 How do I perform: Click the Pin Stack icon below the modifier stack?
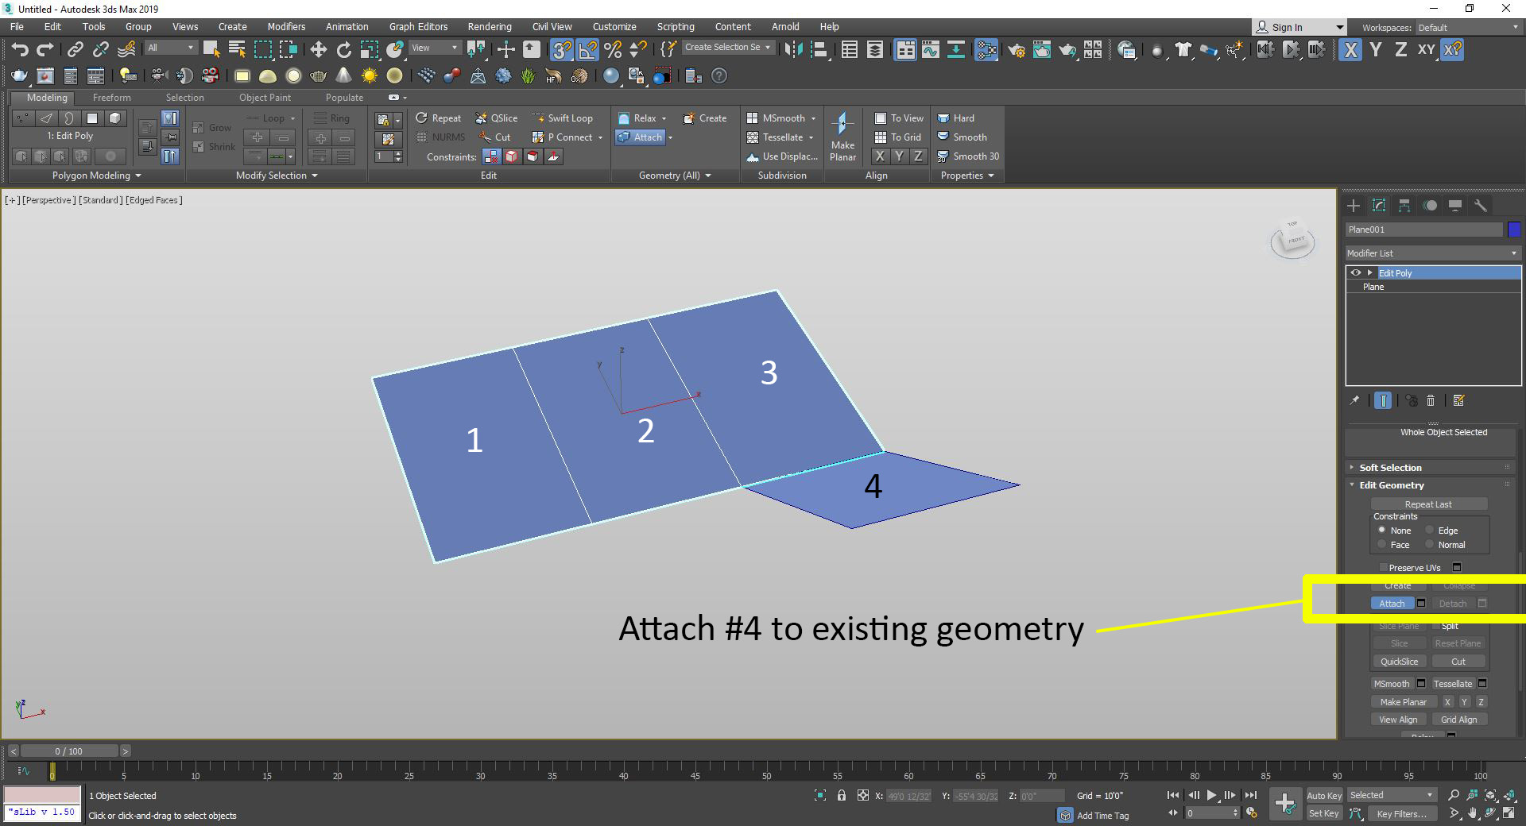(x=1354, y=400)
